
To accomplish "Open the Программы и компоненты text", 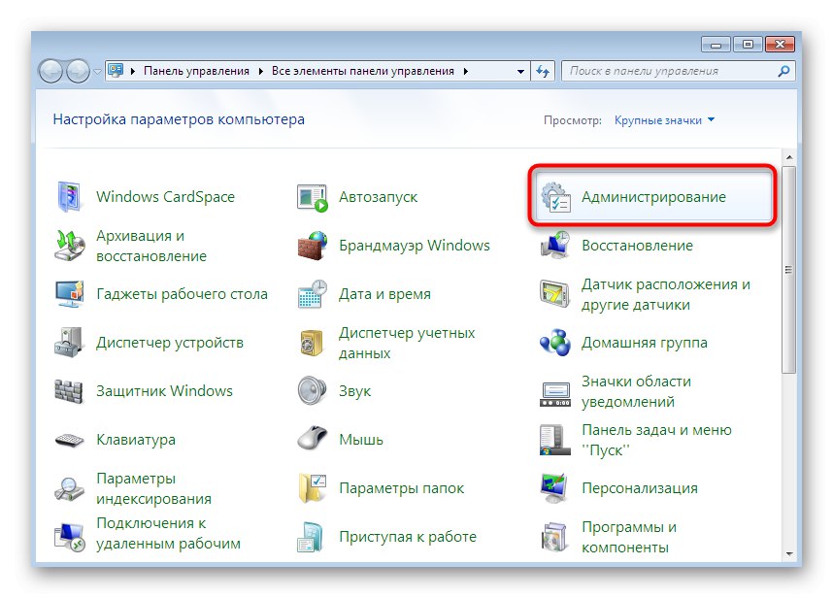I will point(629,537).
